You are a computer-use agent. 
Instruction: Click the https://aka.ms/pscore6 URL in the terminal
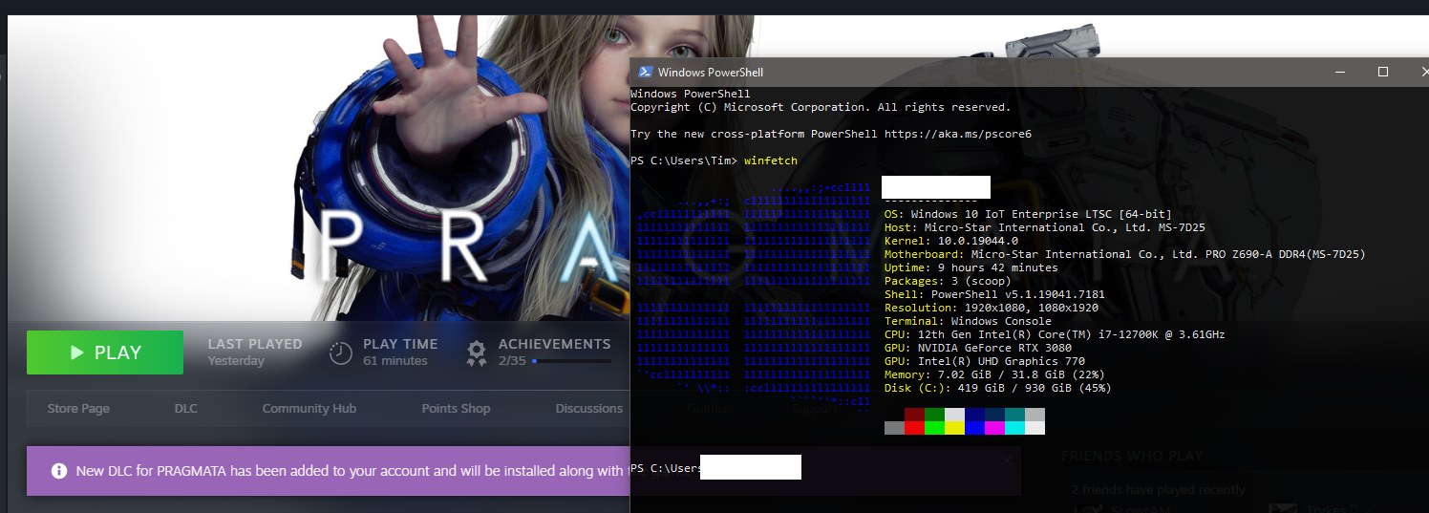(x=958, y=134)
